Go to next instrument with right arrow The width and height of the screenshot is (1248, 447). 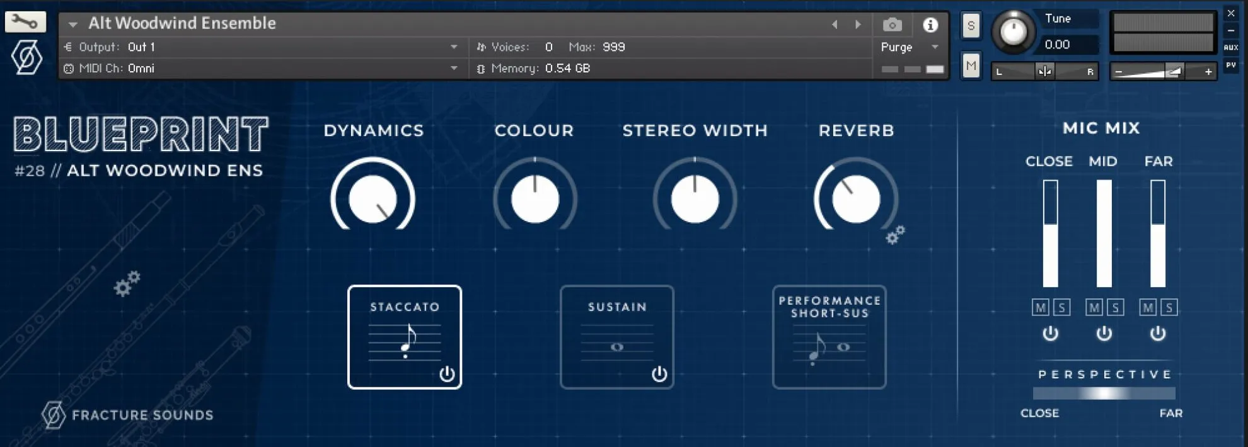click(x=858, y=25)
